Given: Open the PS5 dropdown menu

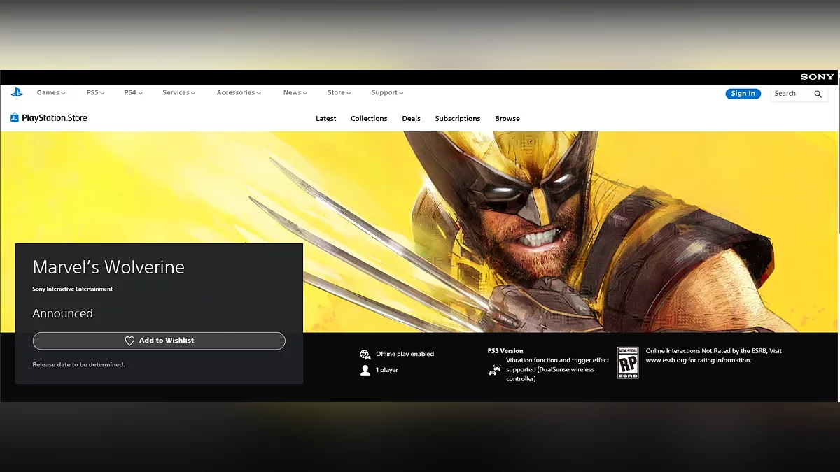Looking at the screenshot, I should coord(95,93).
